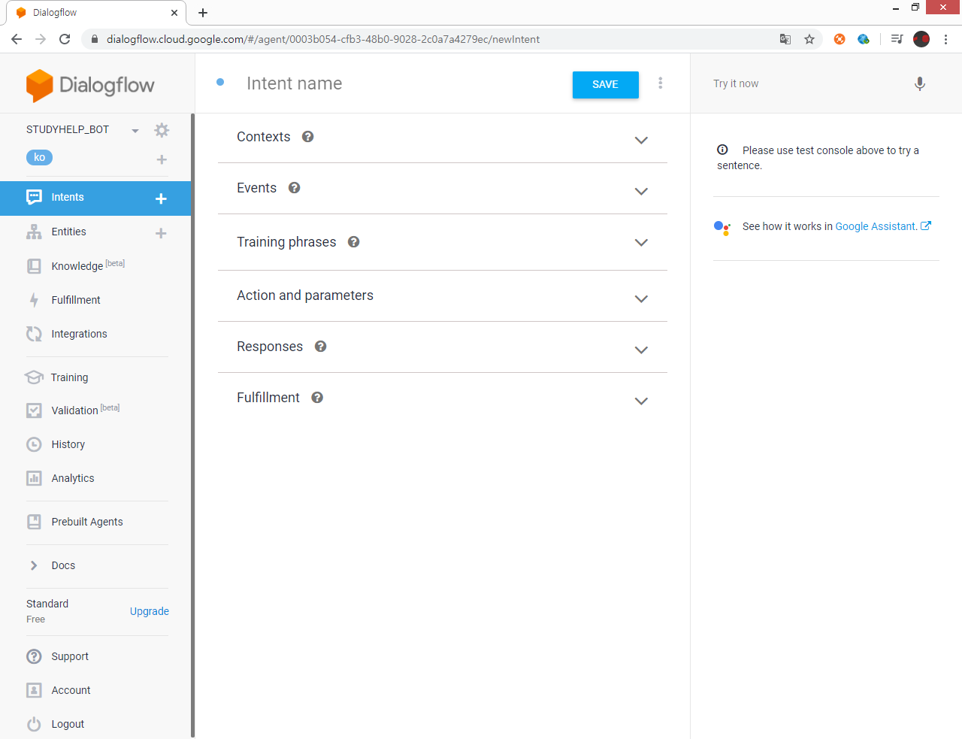
Task: Bookmark this page star icon
Action: [809, 39]
